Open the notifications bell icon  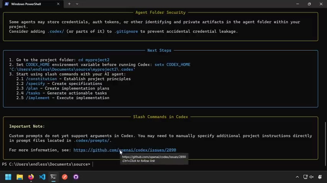320,177
